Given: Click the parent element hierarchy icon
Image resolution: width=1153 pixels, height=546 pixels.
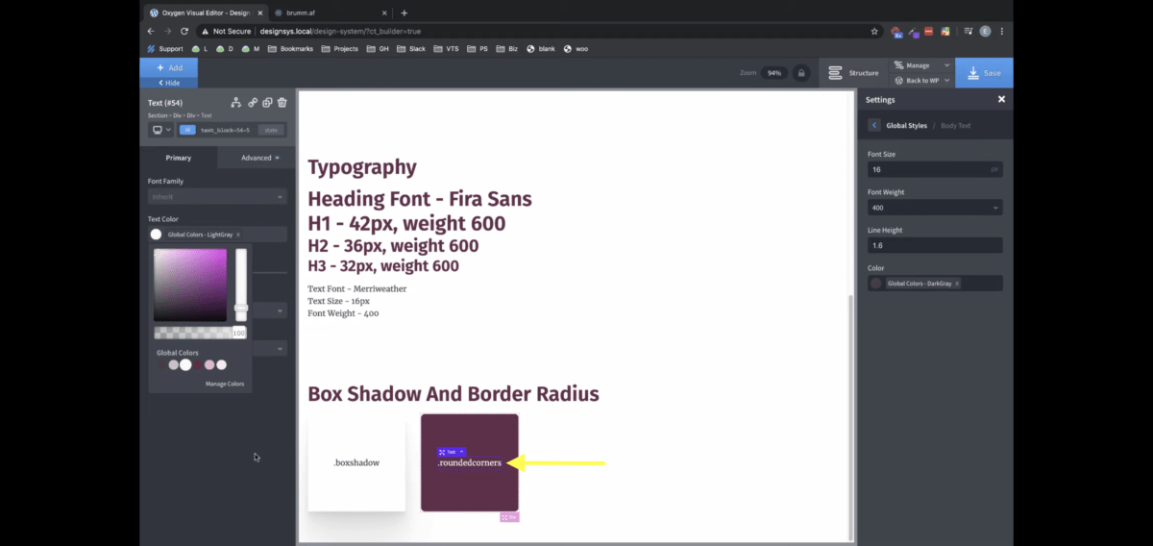Looking at the screenshot, I should [x=236, y=103].
